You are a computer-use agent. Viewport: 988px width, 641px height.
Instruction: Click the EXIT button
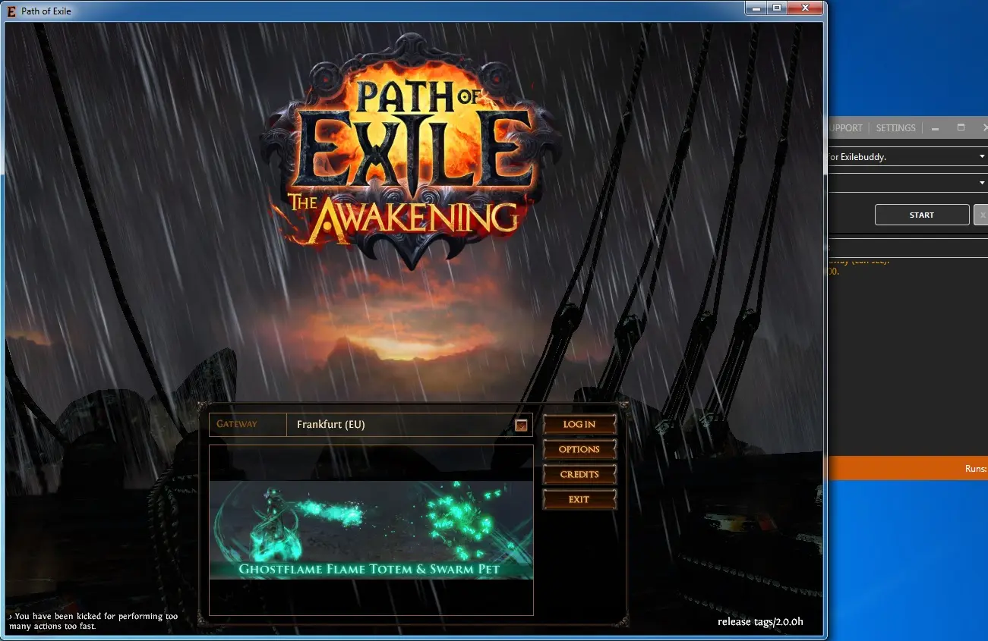579,499
